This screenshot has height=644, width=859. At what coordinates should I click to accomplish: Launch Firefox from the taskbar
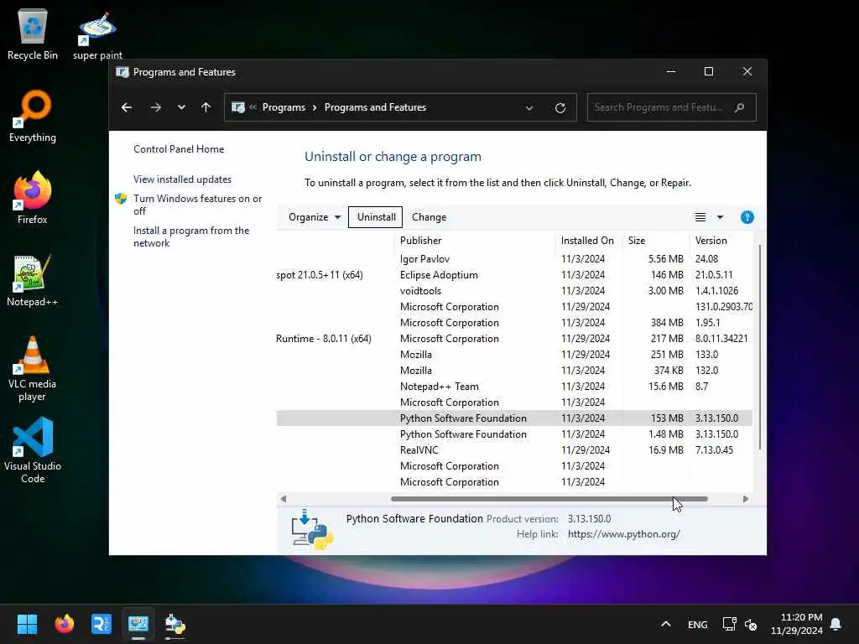tap(64, 624)
